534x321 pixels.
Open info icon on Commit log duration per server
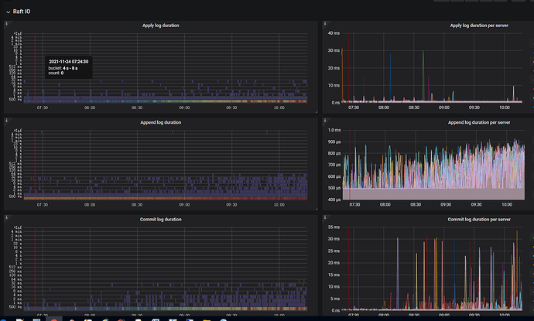pyautogui.click(x=325, y=219)
